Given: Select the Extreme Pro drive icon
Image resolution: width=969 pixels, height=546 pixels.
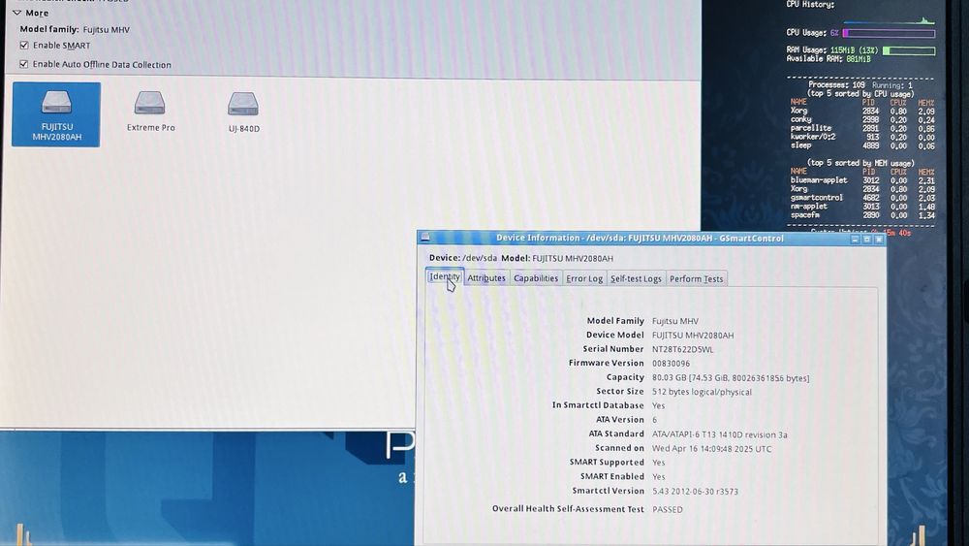Looking at the screenshot, I should click(x=150, y=112).
